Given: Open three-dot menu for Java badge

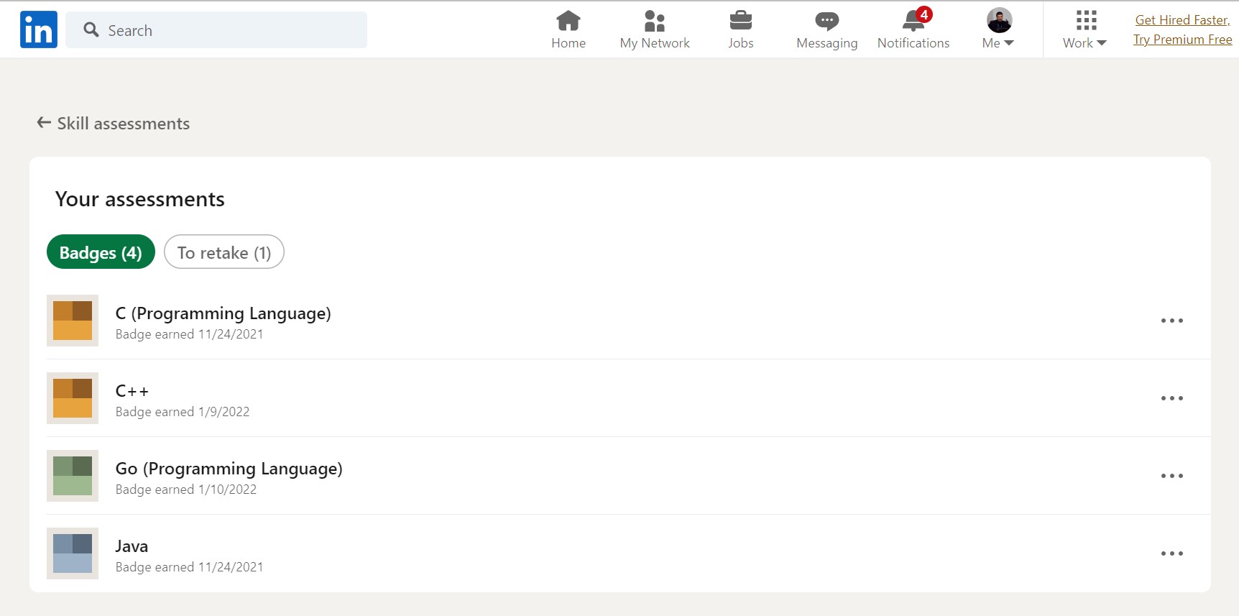Looking at the screenshot, I should pos(1171,553).
